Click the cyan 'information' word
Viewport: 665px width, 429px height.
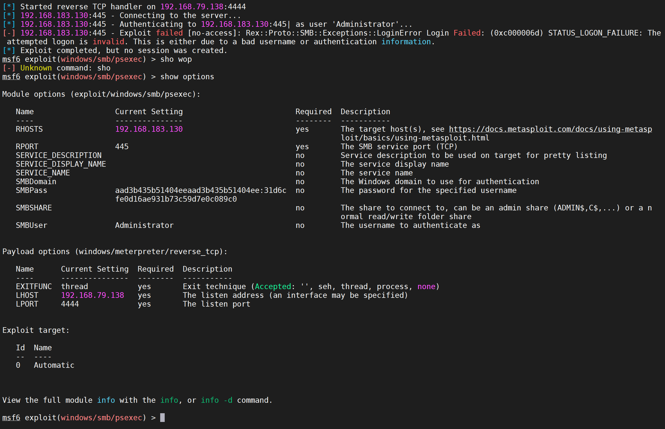pos(406,42)
